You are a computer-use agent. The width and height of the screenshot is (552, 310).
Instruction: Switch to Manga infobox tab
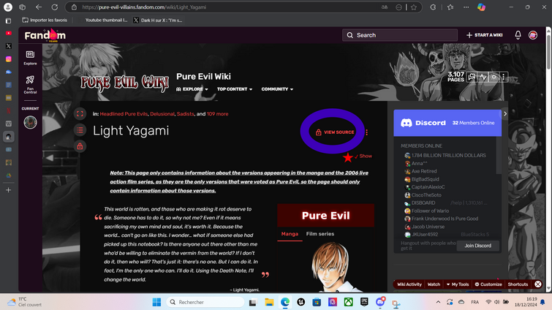290,234
